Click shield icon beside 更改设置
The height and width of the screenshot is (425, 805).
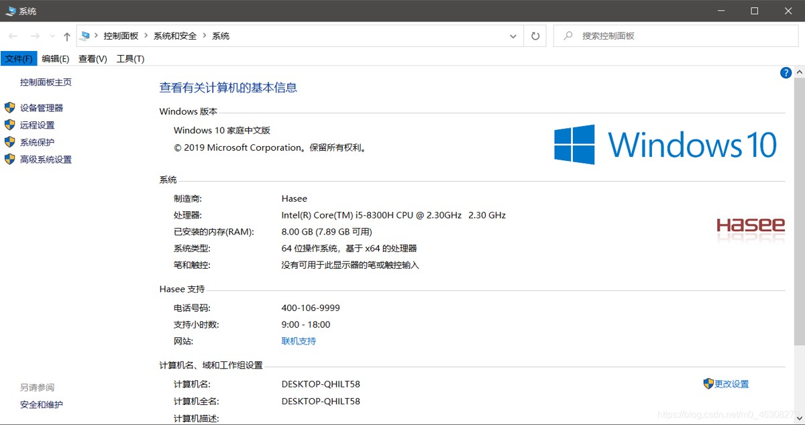pyautogui.click(x=708, y=383)
